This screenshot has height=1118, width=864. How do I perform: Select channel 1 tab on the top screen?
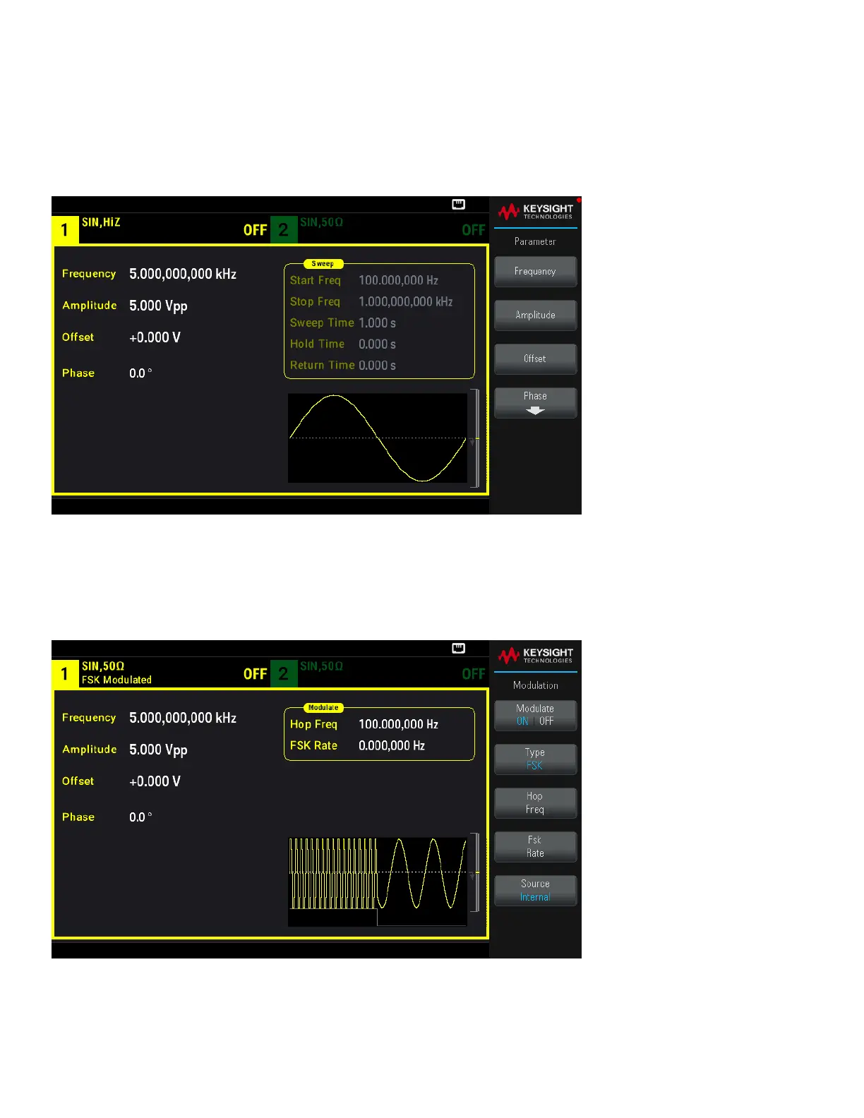click(x=65, y=229)
